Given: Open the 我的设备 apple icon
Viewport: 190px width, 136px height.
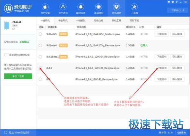Looking at the screenshot, I should [45, 7].
